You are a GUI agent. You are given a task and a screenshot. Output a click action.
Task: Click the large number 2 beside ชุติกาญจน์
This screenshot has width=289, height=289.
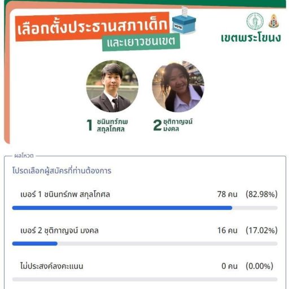pyautogui.click(x=157, y=125)
